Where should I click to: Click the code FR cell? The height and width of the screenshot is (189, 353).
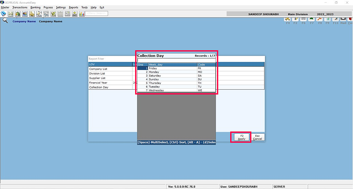(x=206, y=68)
